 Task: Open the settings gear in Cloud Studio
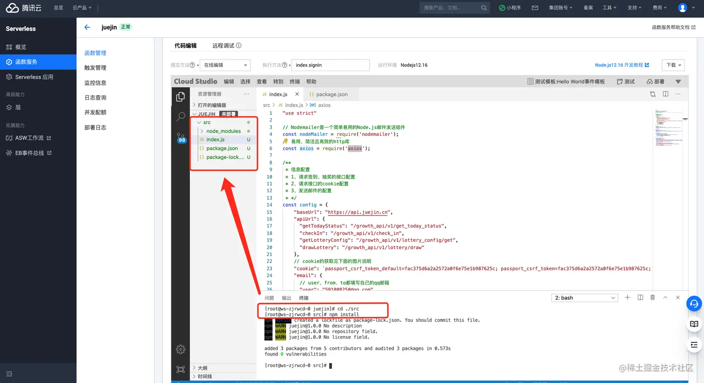(181, 349)
